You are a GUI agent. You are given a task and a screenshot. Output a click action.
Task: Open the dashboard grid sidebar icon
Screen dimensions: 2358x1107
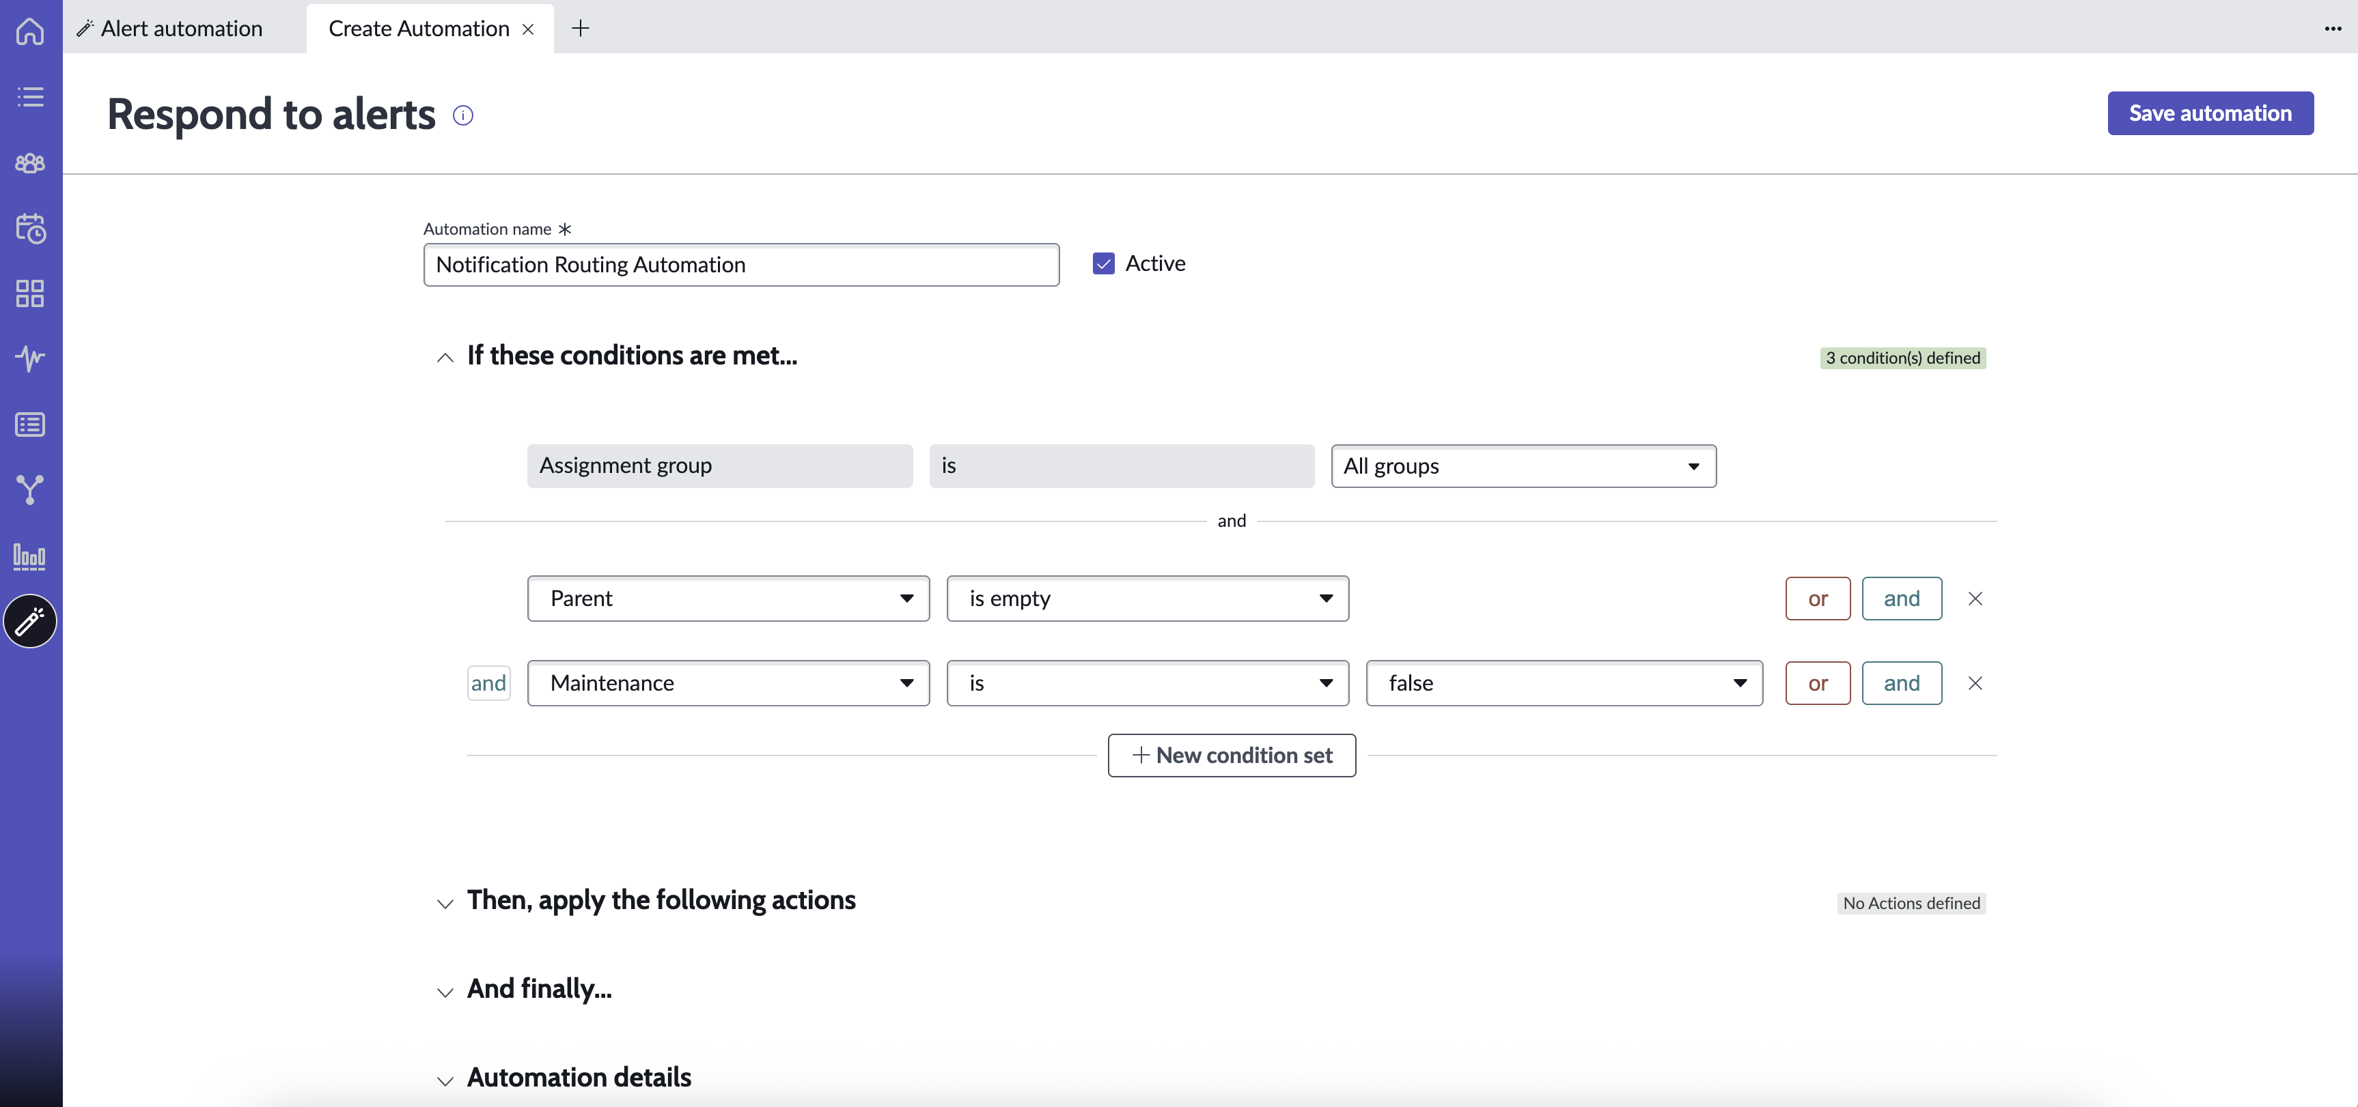tap(30, 293)
